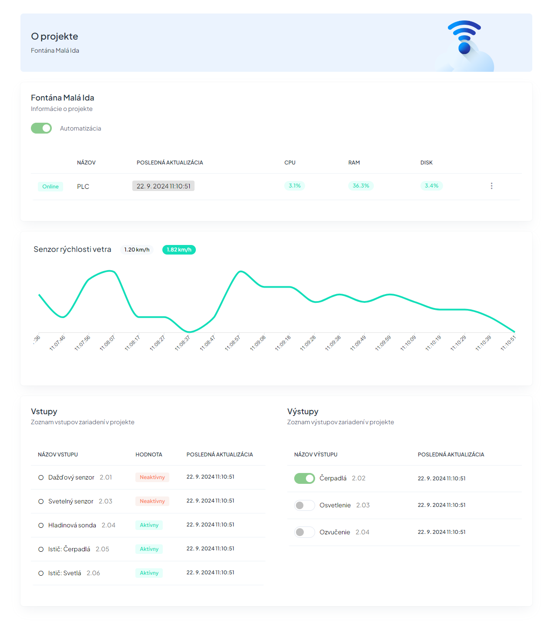Click the Aktívny badge for Istič: Čerpadlá
551x627 pixels.
click(149, 549)
